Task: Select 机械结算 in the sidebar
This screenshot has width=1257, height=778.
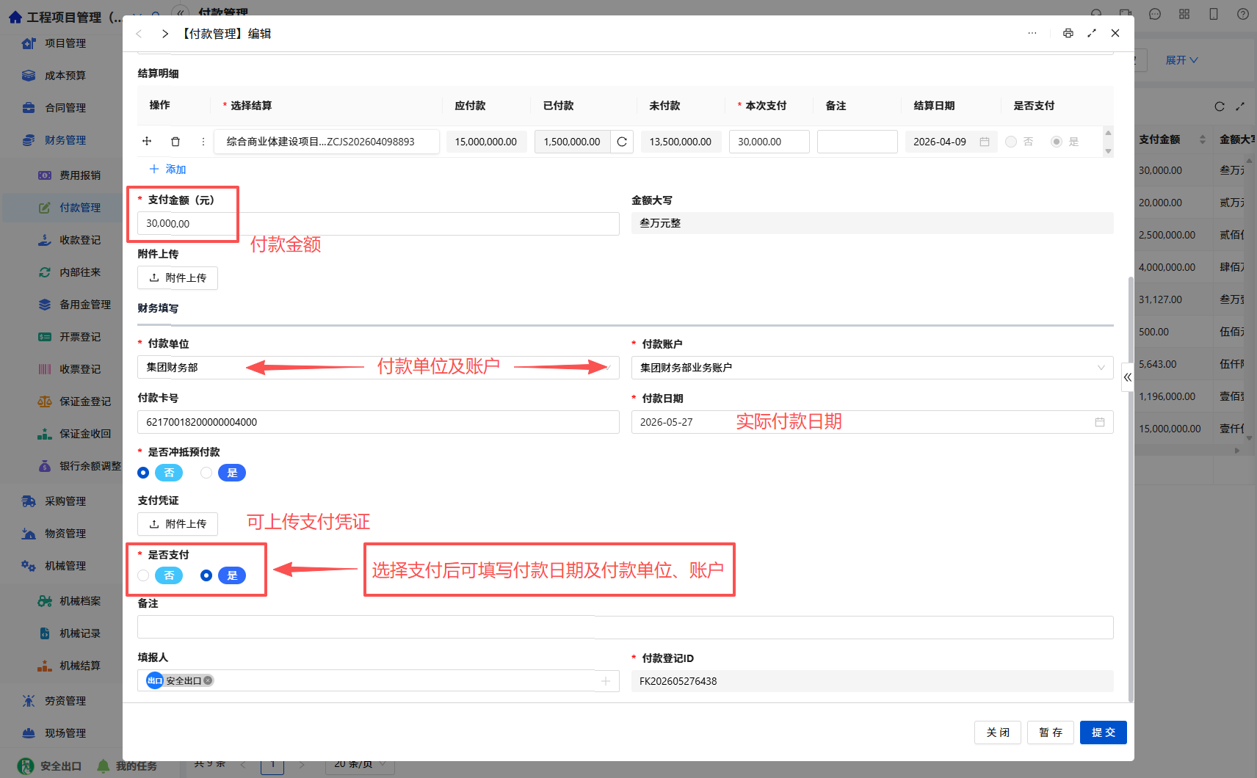Action: (x=79, y=666)
